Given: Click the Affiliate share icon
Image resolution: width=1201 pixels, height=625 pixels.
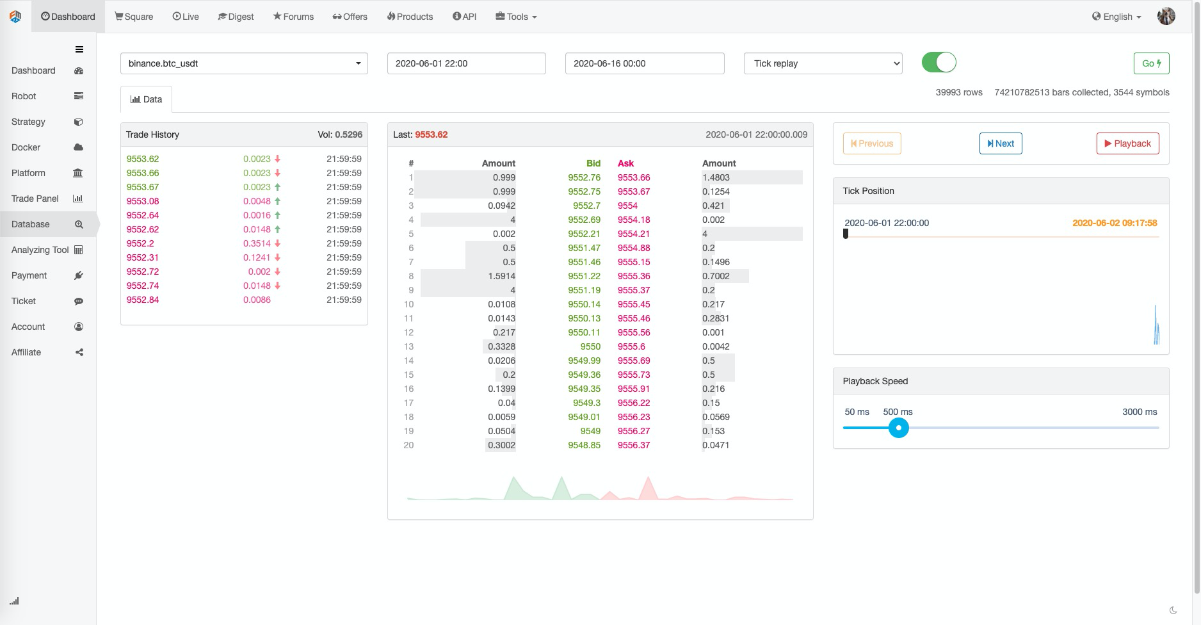Looking at the screenshot, I should [x=79, y=352].
